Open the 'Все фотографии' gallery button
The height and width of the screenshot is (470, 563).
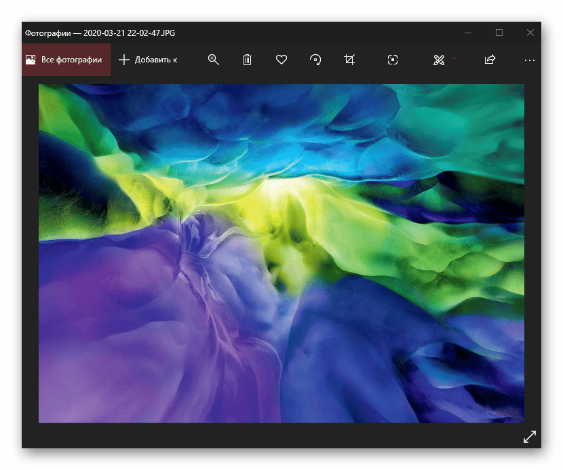(66, 60)
